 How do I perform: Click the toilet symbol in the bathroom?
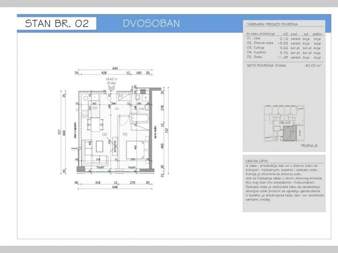click(138, 98)
